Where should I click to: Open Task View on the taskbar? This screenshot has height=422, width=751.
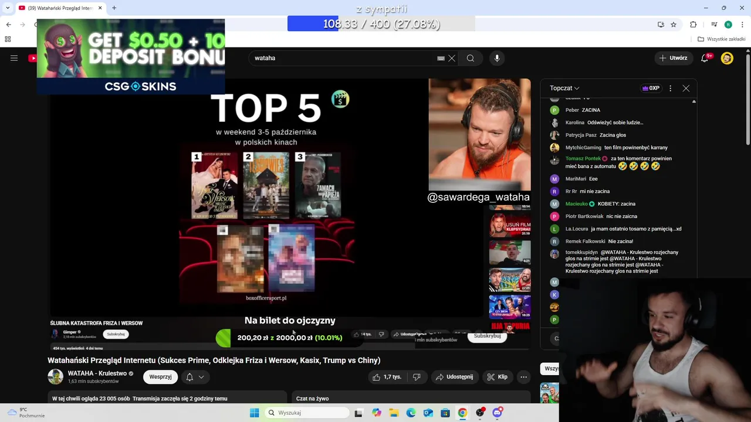pos(358,413)
